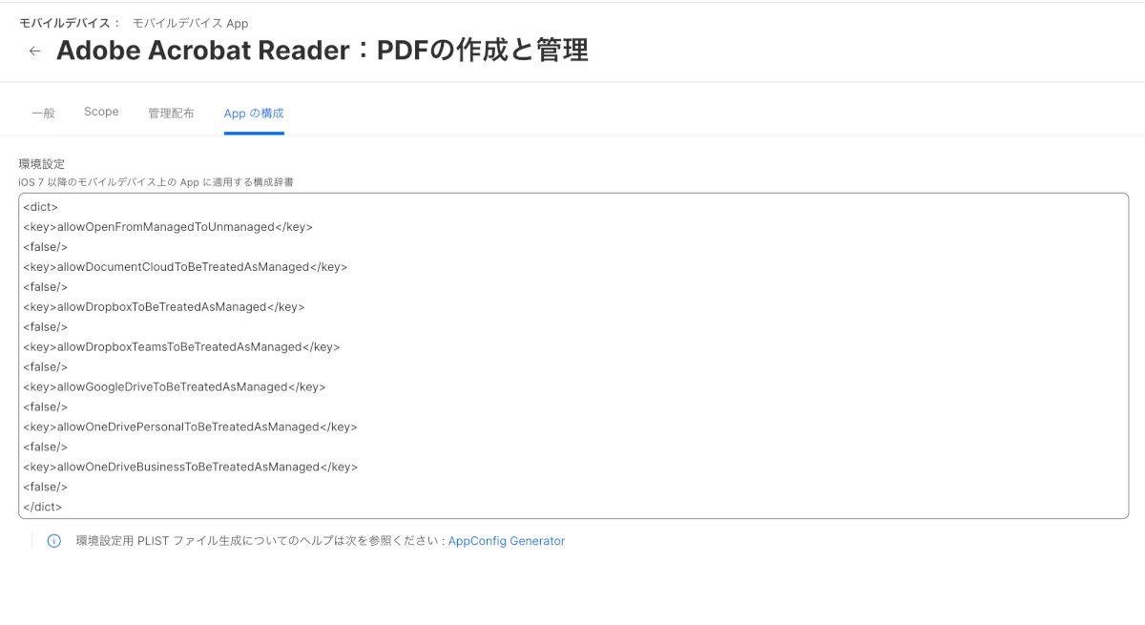Click the allowDocumentCloudToBeTreatedAsManaged key line
The image size is (1145, 625).
coord(185,267)
